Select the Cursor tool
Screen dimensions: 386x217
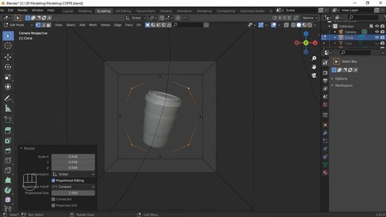point(8,46)
